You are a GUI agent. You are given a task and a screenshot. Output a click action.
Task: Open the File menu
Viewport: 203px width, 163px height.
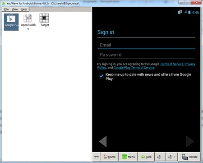[6, 9]
